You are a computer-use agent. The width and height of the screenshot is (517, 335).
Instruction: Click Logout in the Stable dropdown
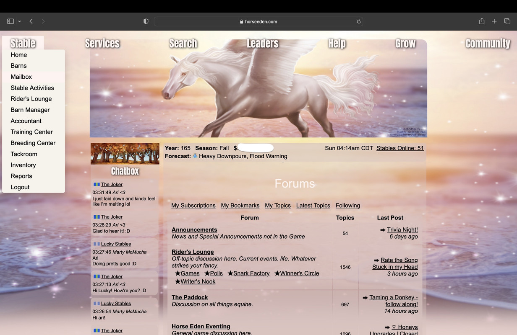point(34,187)
